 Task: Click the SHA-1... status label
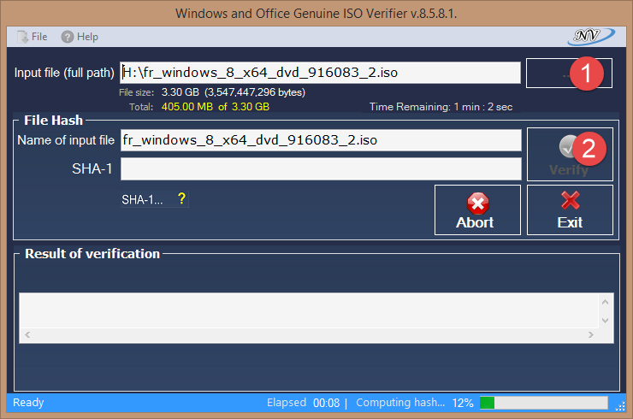coord(142,199)
